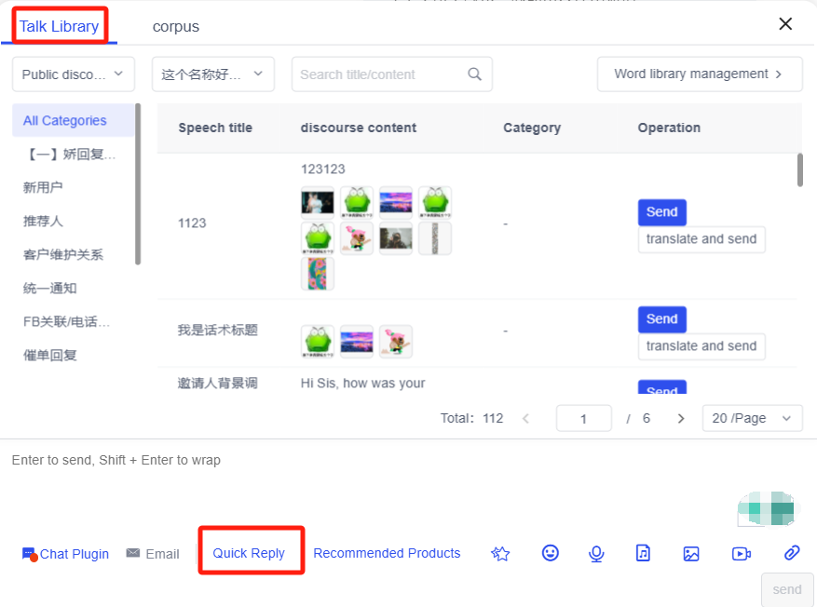Click the grey send button
The height and width of the screenshot is (607, 817).
(x=787, y=589)
